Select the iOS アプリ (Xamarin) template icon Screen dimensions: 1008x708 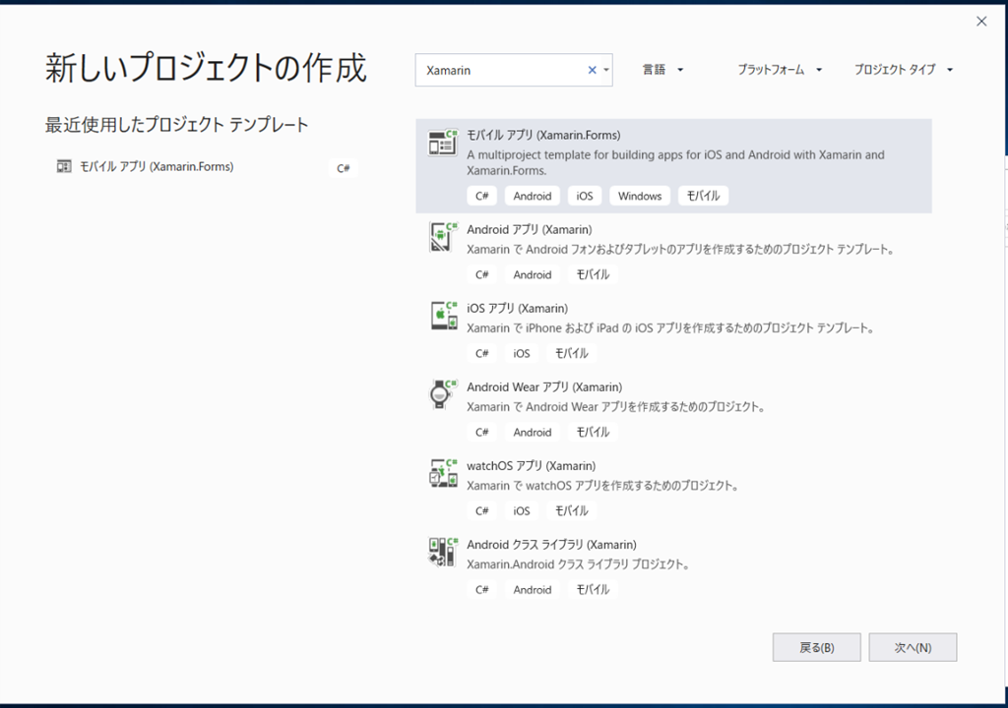(442, 316)
